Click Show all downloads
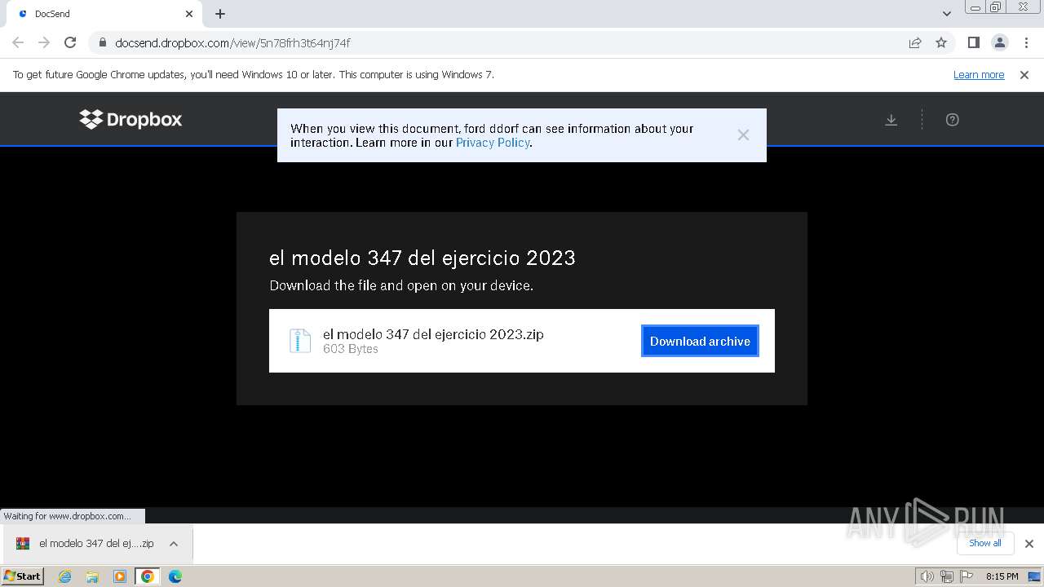This screenshot has width=1044, height=587. (x=984, y=543)
